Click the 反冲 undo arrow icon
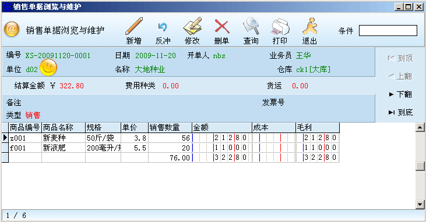 pos(163,27)
